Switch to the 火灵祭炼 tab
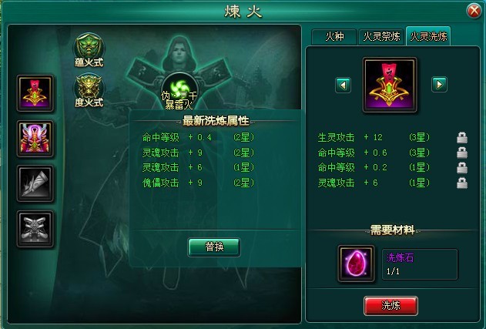486x329 pixels. [381, 37]
